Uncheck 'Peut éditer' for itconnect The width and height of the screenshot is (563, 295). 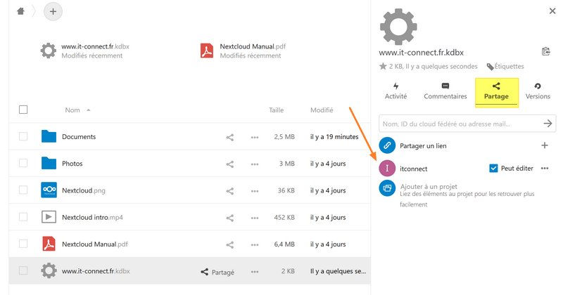(x=493, y=169)
